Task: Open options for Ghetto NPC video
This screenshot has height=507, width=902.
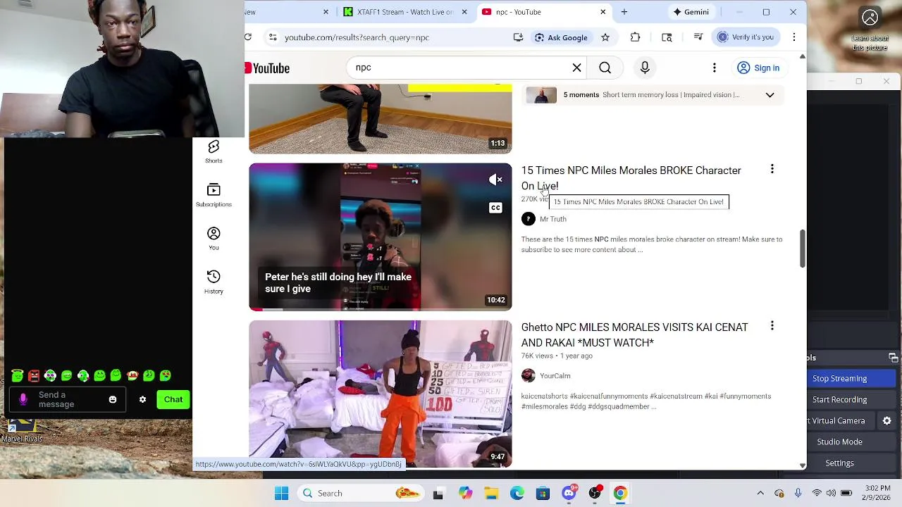Action: tap(772, 325)
